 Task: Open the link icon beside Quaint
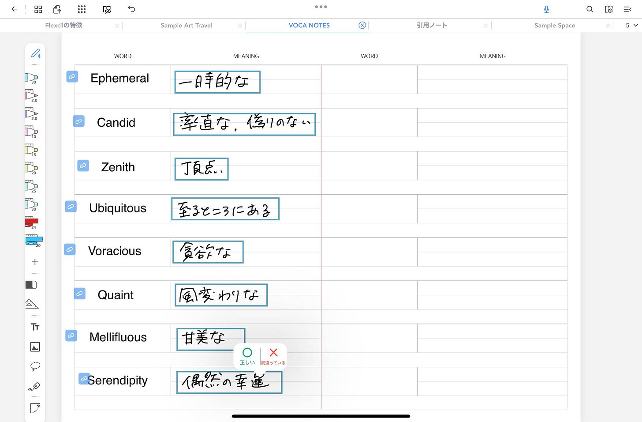click(79, 293)
